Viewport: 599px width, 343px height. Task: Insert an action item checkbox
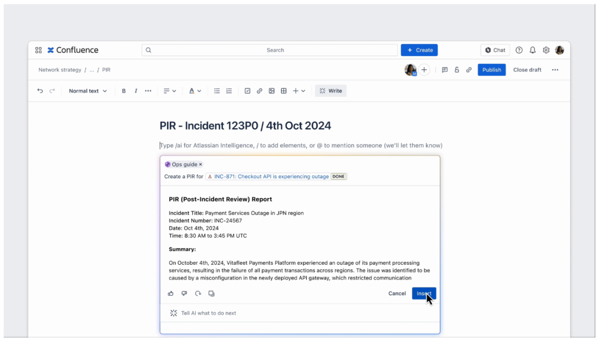pyautogui.click(x=247, y=91)
